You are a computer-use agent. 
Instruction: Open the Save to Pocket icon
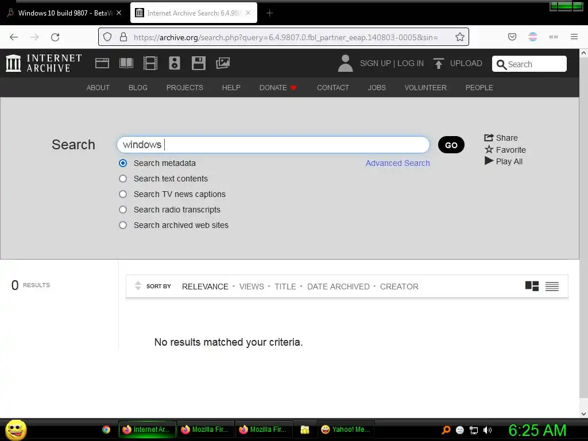pyautogui.click(x=512, y=37)
